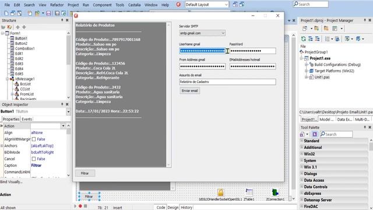Click the Unit1.pas file in Project Manager
The image size is (373, 210).
tap(322, 77)
